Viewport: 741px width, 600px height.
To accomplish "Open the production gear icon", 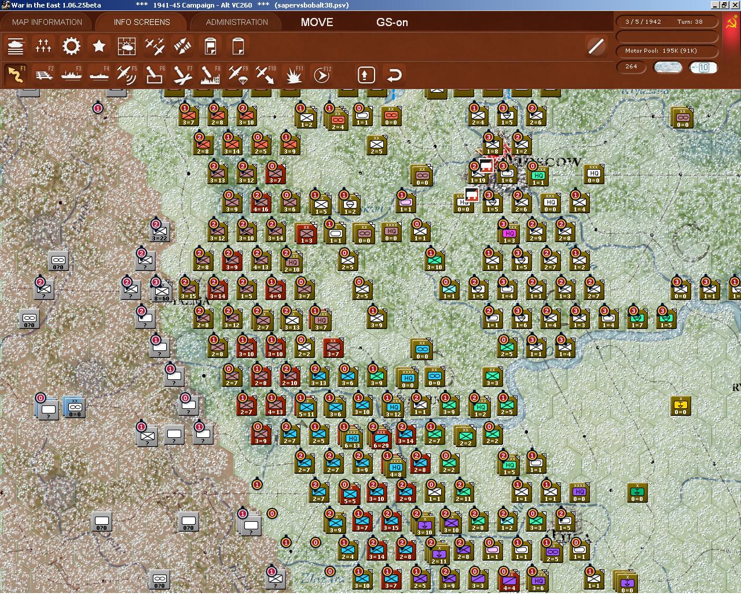I will pyautogui.click(x=71, y=46).
